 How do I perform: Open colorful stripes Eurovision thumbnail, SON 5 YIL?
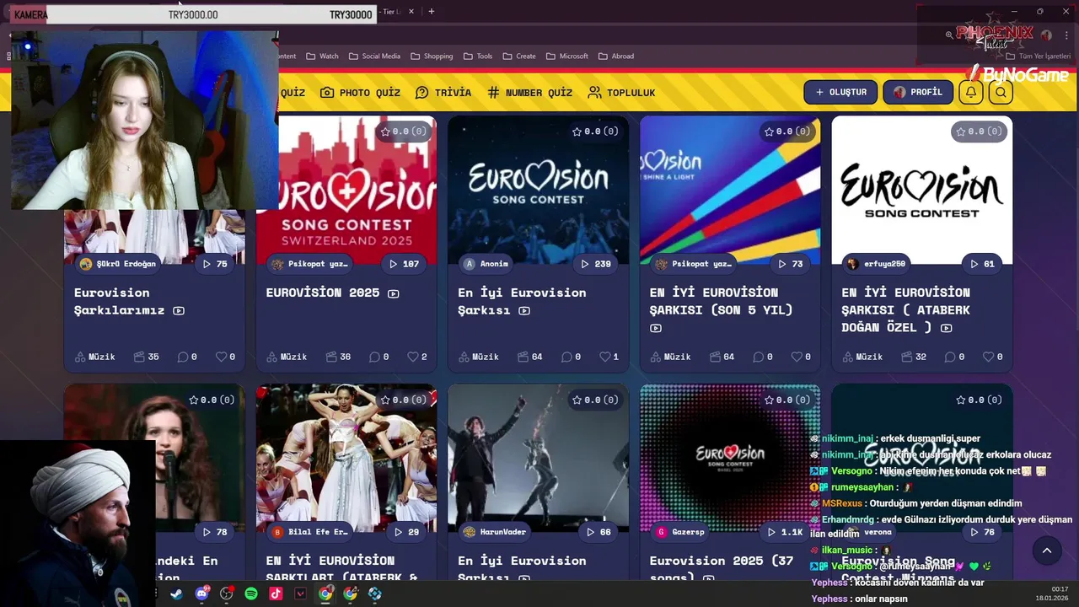click(x=730, y=190)
